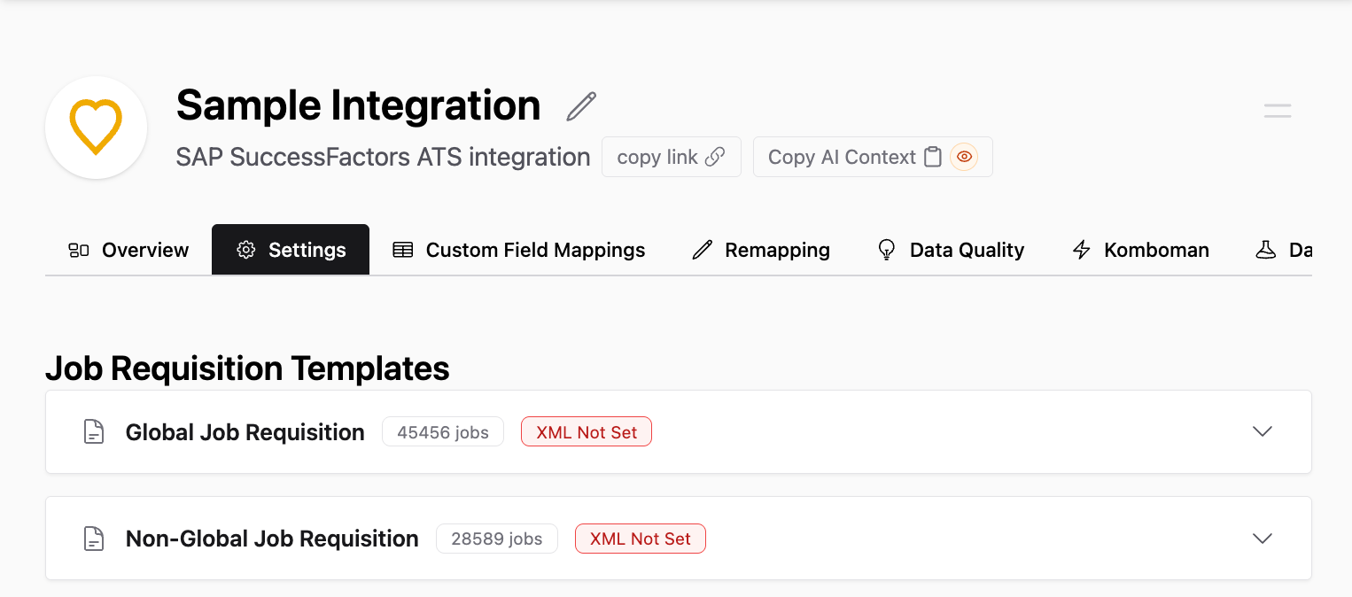The image size is (1352, 597).
Task: Expand the Non-Global Job Requisition chevron
Action: tap(1263, 539)
